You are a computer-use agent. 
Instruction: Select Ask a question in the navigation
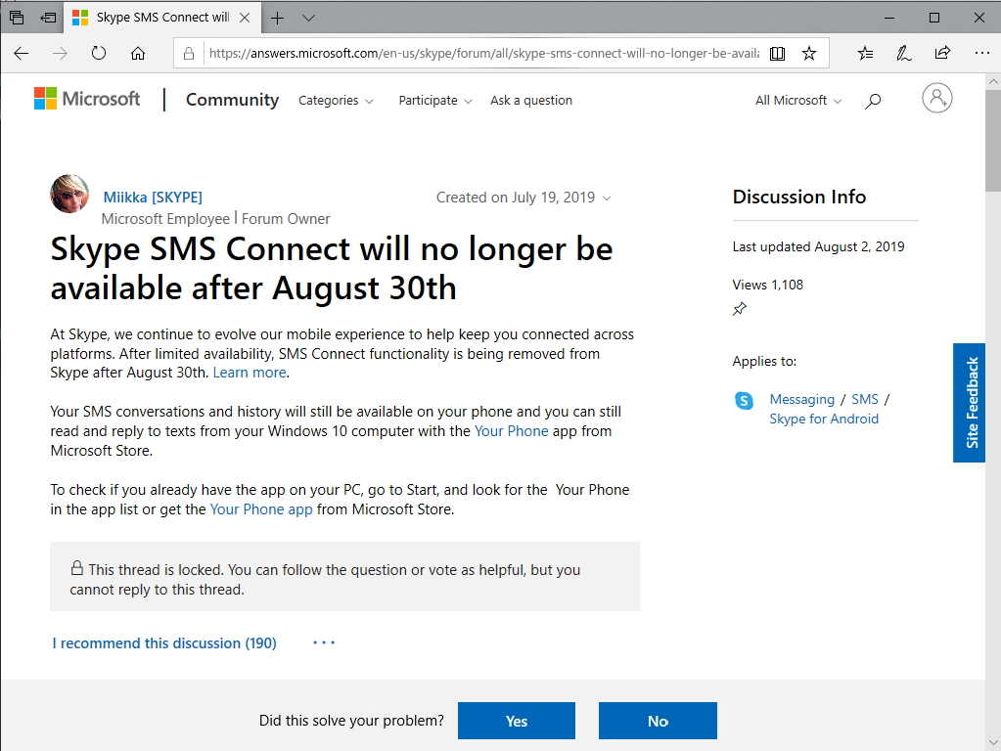tap(531, 101)
